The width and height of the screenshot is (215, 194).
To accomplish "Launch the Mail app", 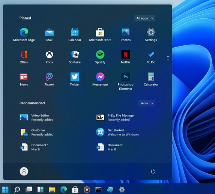I will (x=50, y=35).
